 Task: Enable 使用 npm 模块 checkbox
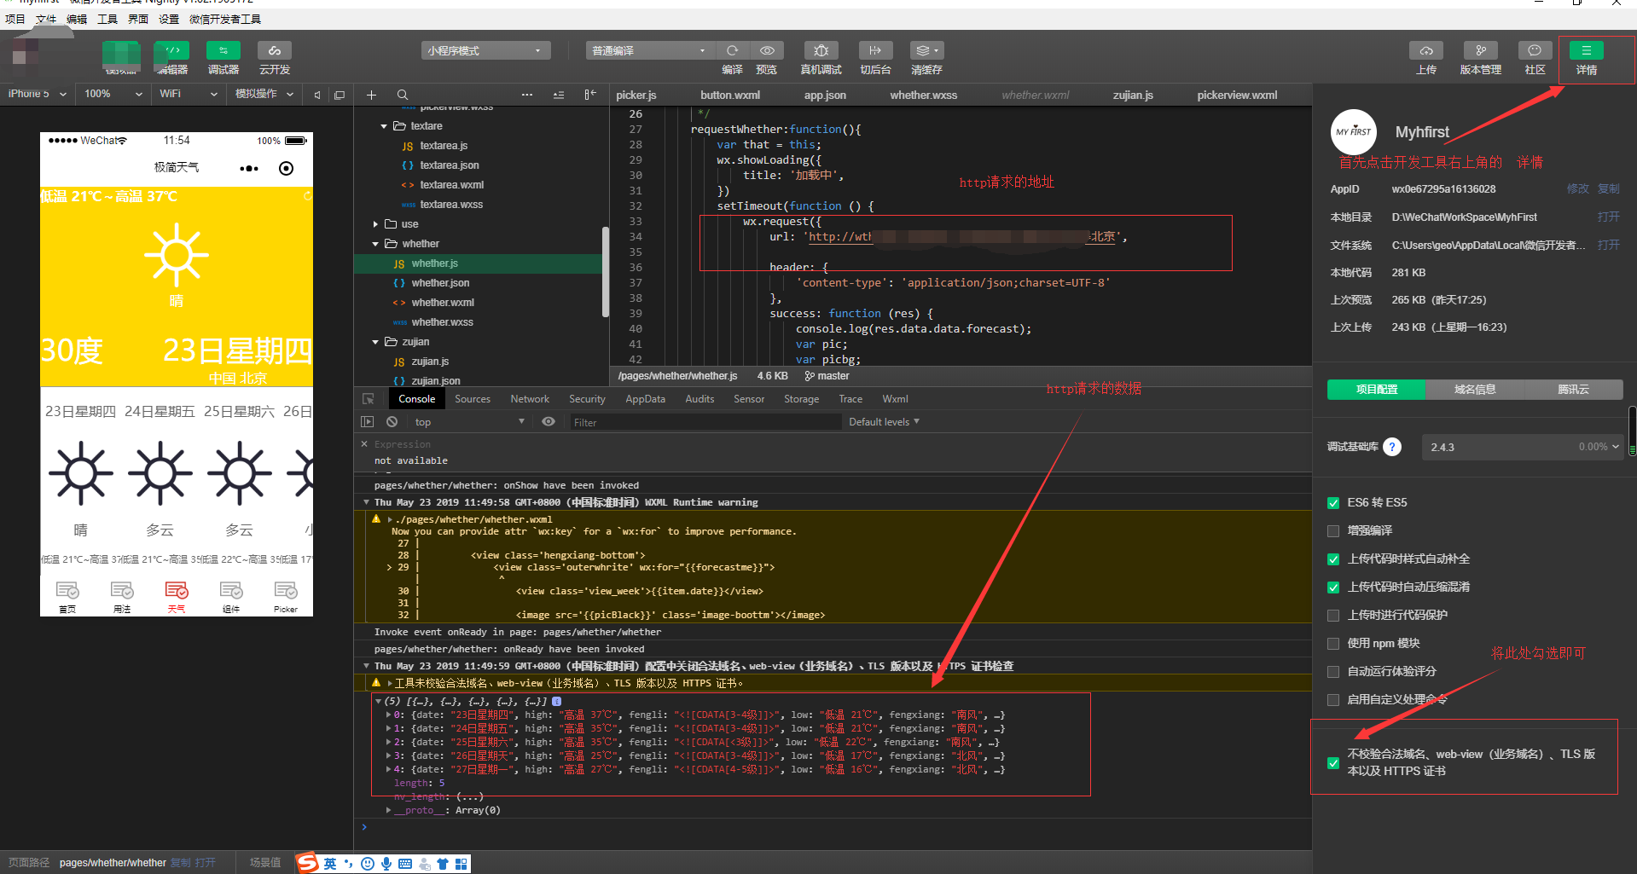(x=1333, y=644)
